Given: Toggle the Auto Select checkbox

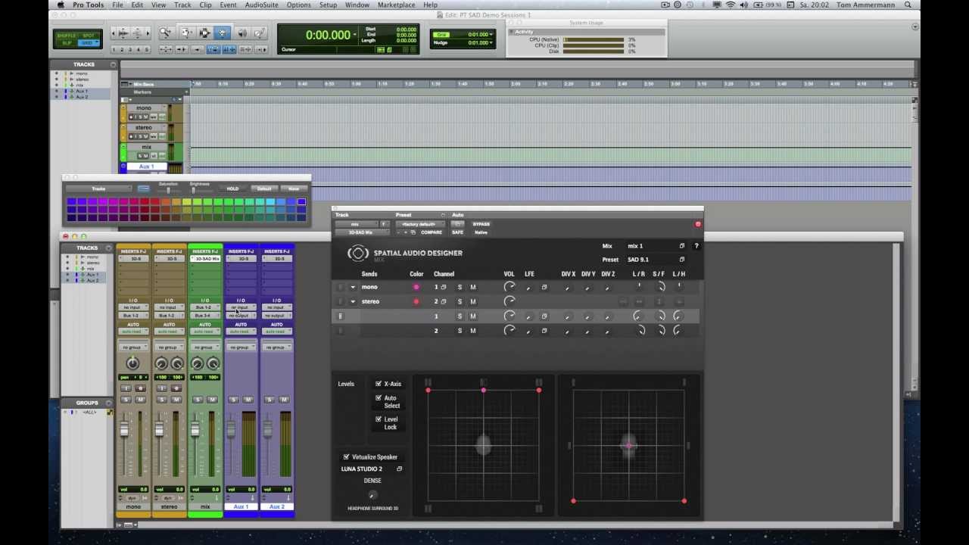Looking at the screenshot, I should (x=379, y=398).
